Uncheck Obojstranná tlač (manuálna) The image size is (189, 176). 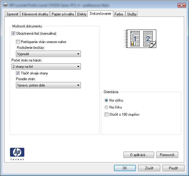tap(13, 33)
